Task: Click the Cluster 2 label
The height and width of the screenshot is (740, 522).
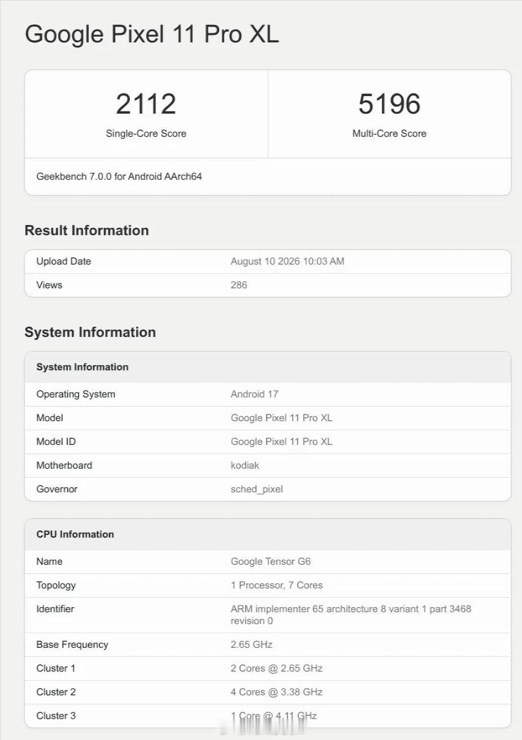Action: tap(56, 692)
